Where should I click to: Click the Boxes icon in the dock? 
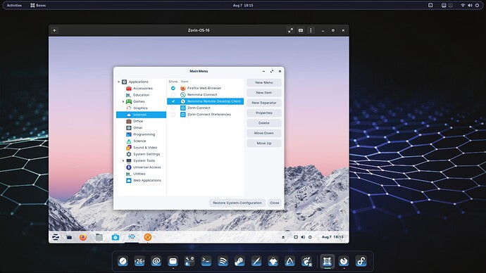click(x=328, y=261)
